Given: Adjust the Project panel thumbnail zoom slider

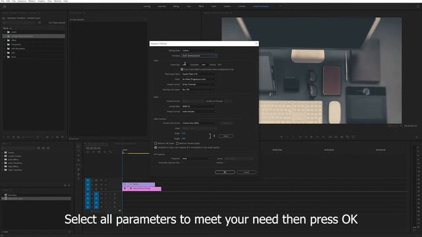Looking at the screenshot, I should (28, 137).
